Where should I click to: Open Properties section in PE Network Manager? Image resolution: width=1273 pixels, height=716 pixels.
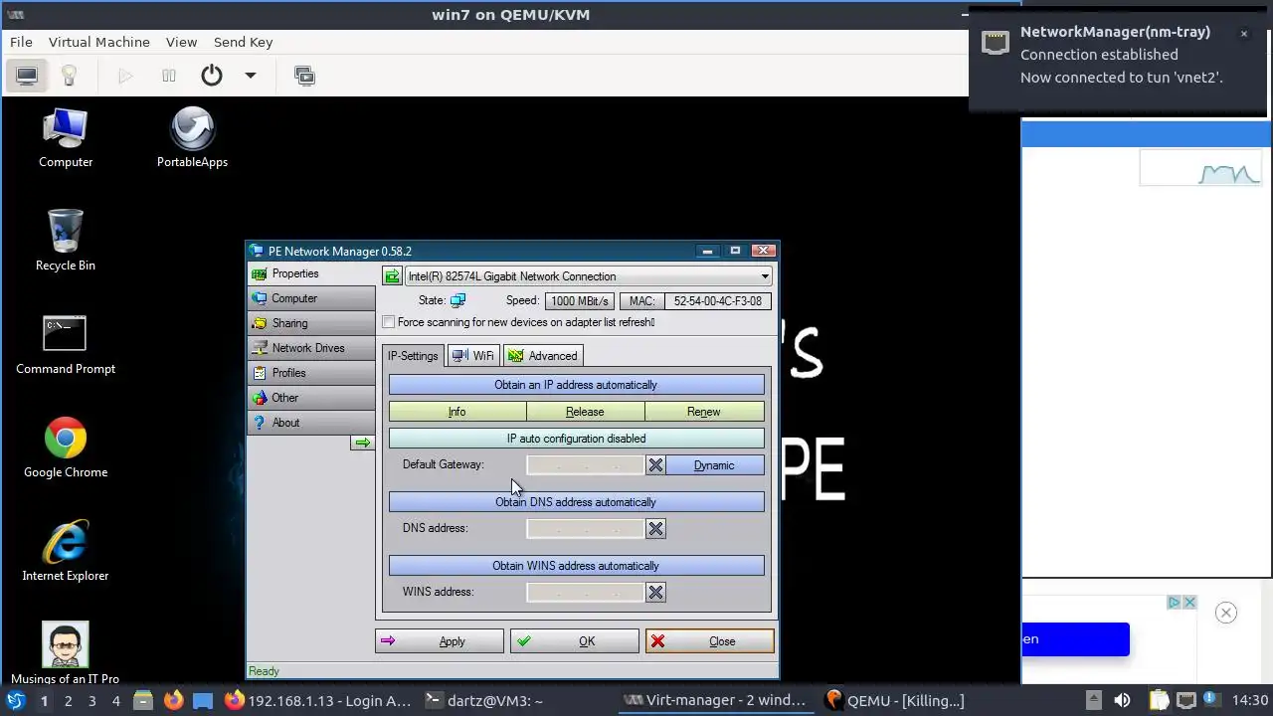pos(311,273)
